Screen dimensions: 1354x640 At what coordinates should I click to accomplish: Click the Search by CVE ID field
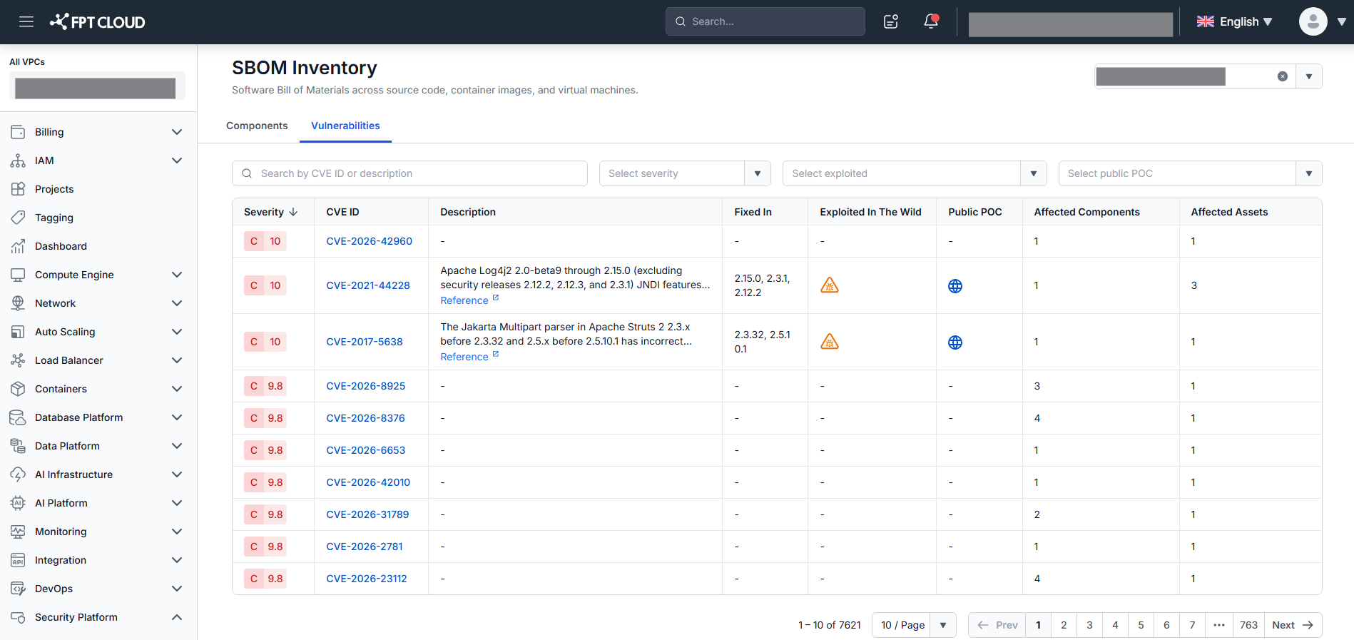[x=409, y=173]
